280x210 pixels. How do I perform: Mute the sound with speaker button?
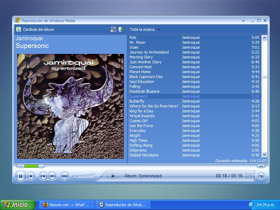[x=65, y=176]
